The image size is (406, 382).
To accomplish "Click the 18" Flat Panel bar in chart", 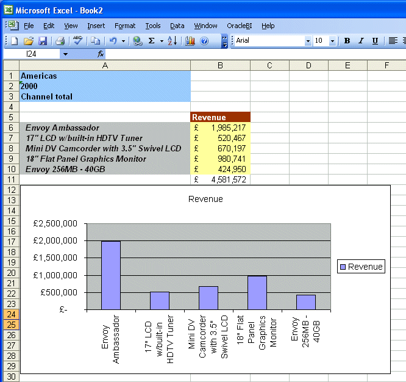I will (257, 293).
